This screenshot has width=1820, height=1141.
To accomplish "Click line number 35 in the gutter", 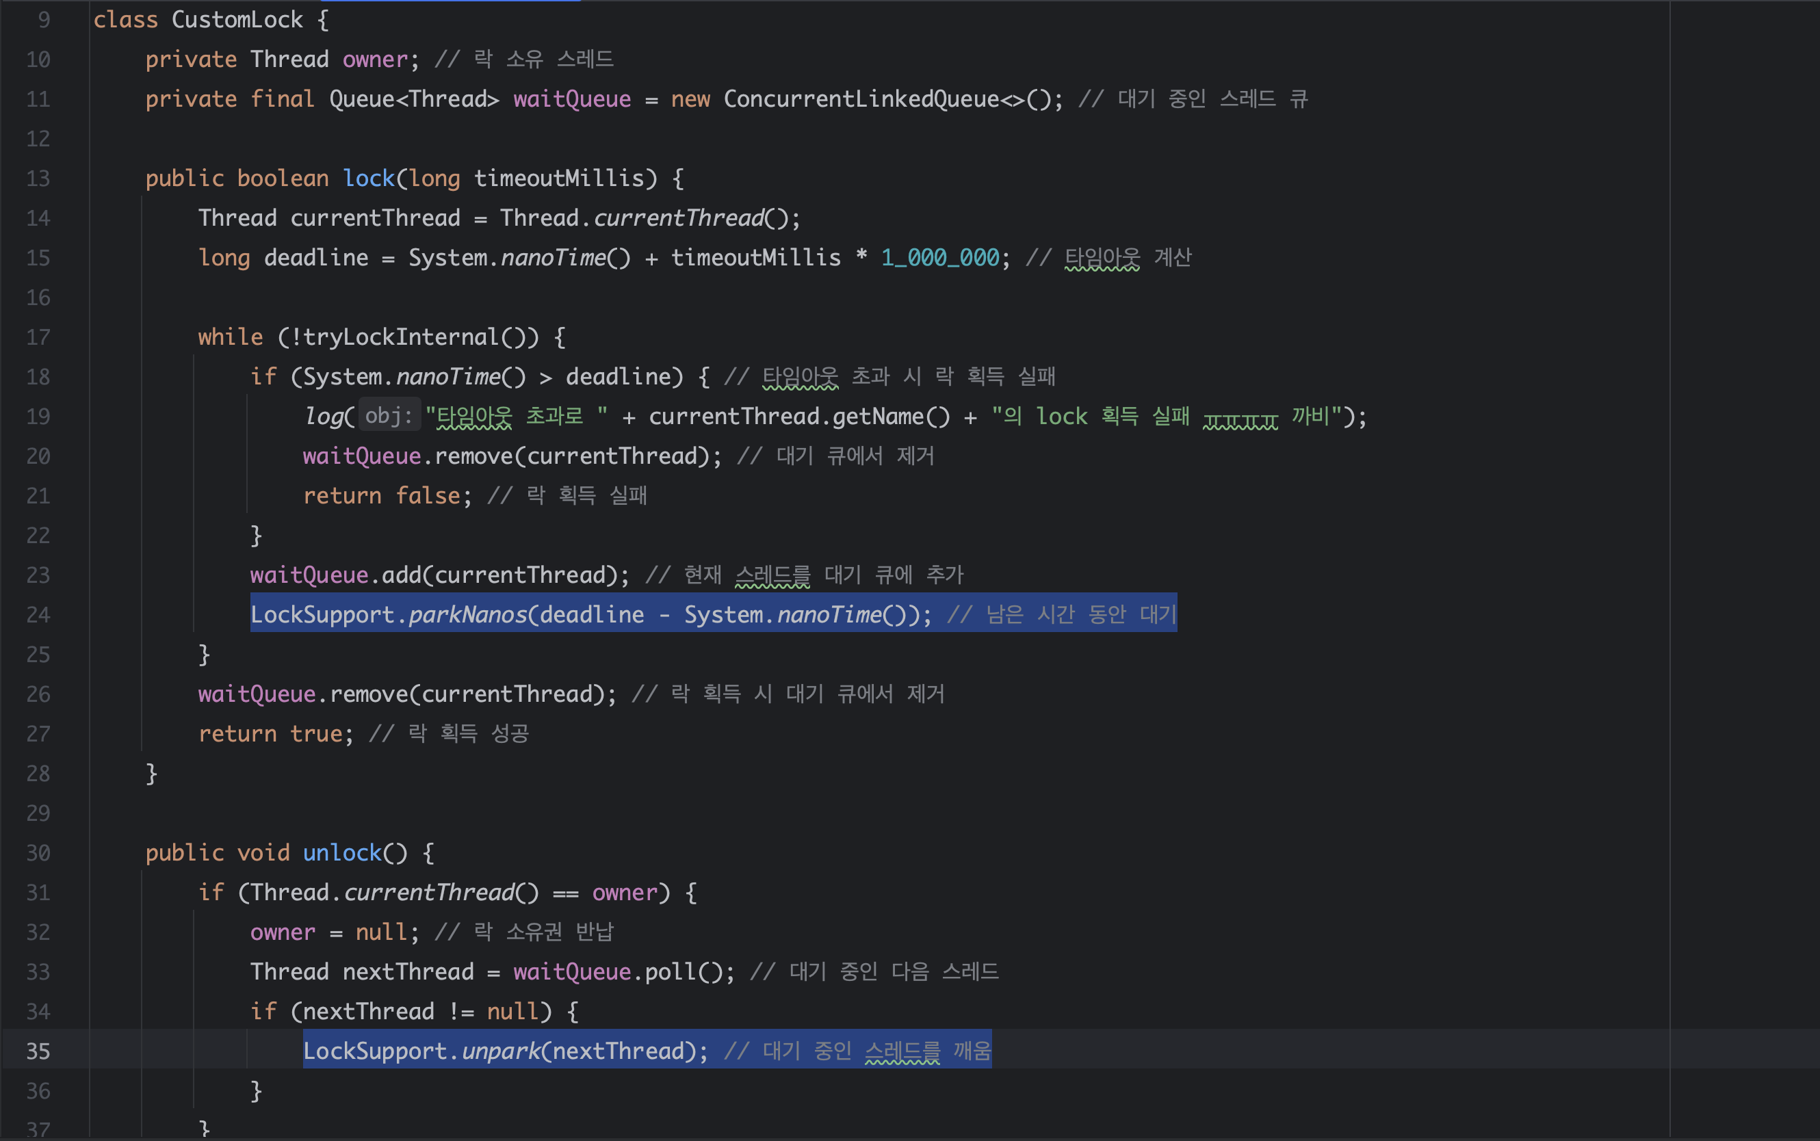I will click(x=38, y=1051).
